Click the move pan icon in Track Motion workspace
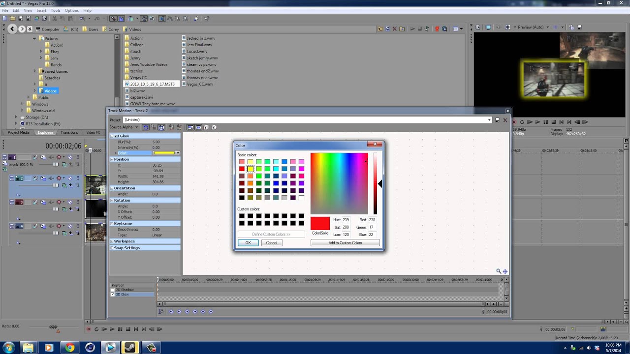 pos(505,271)
